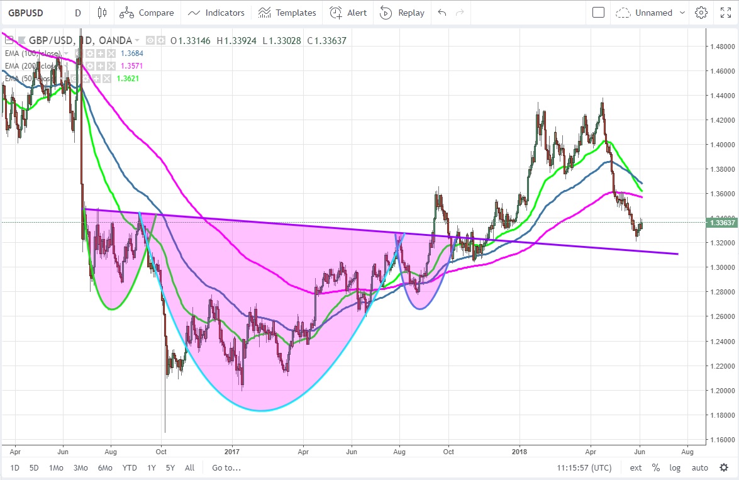This screenshot has width=739, height=480.
Task: Start bar Replay mode
Action: coord(403,13)
